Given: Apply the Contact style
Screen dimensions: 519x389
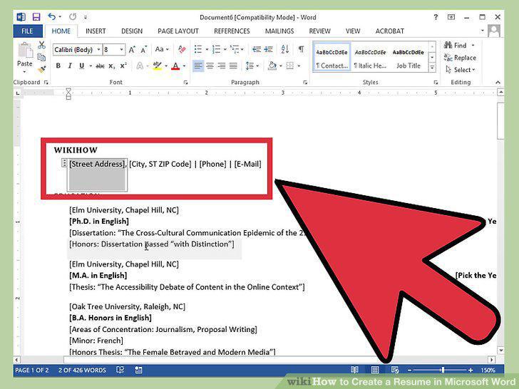Looking at the screenshot, I should click(x=332, y=57).
